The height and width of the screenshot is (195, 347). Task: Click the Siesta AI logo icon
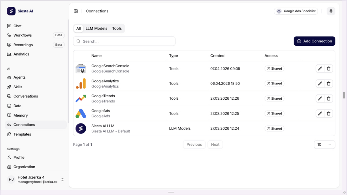coord(11,11)
